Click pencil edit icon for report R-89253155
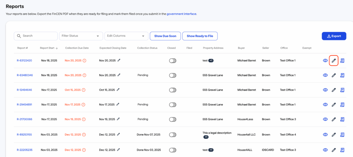Image resolution: width=353 pixels, height=157 pixels. point(333,135)
